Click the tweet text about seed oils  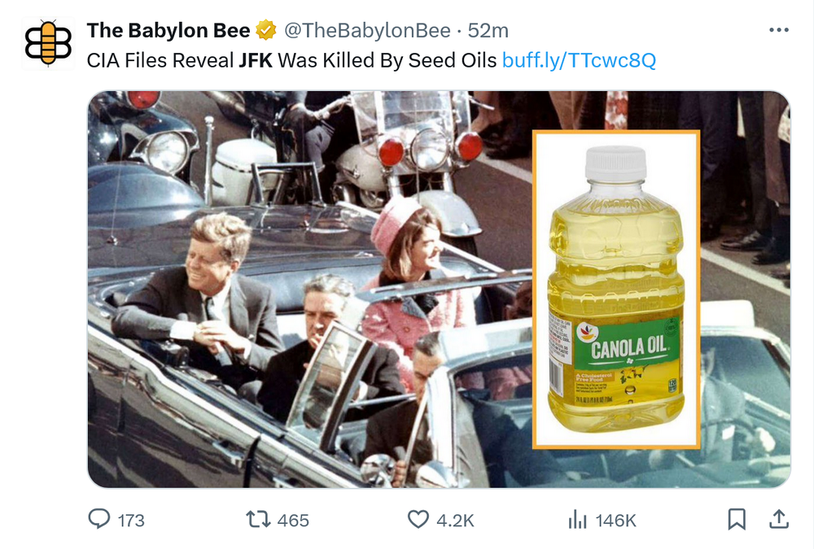[x=293, y=60]
